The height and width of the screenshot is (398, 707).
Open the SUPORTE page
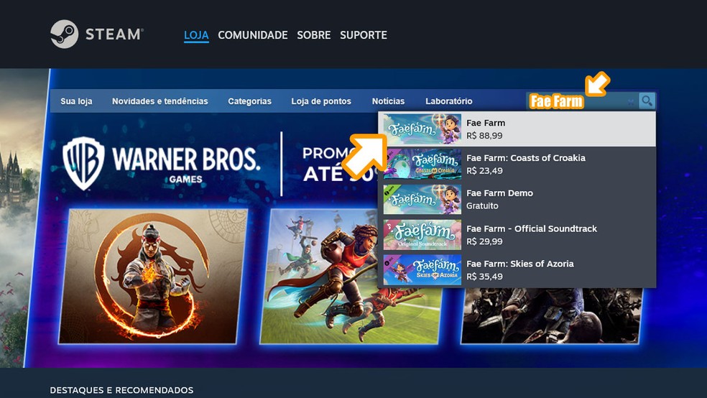[x=364, y=35]
